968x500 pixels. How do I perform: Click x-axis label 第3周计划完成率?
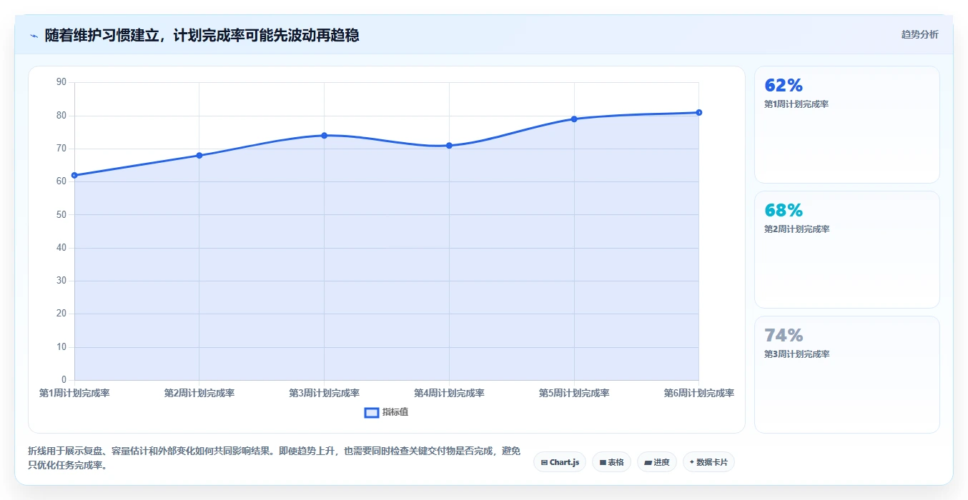(324, 394)
